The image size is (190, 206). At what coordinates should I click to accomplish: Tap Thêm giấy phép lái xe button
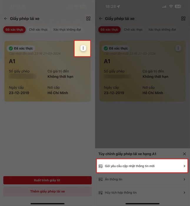click(x=47, y=191)
